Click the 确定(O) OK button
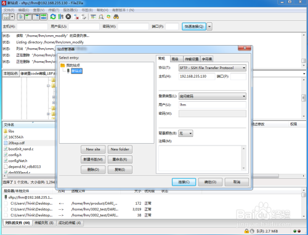This screenshot has width=308, height=235. point(210,182)
